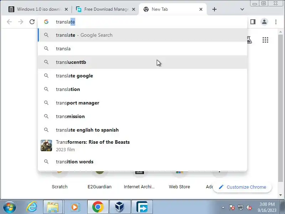Close the Free Download Manager tab
The width and height of the screenshot is (285, 214).
click(x=134, y=9)
